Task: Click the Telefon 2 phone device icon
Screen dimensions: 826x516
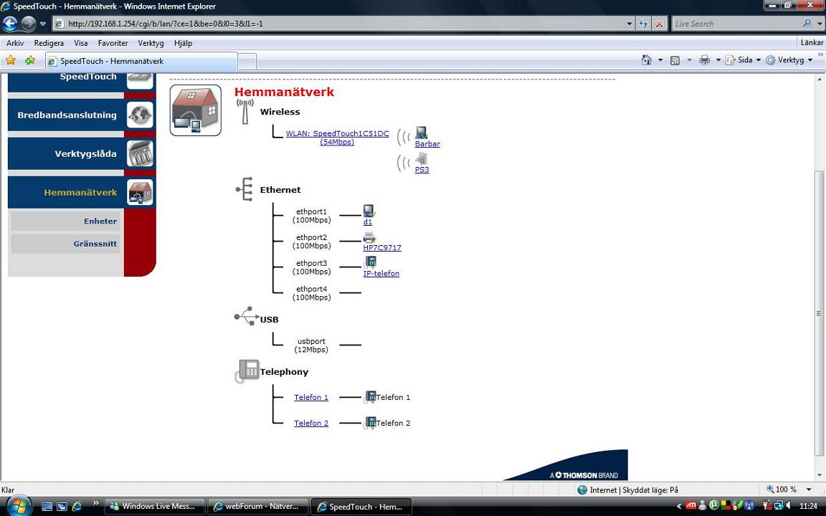Action: coord(370,423)
